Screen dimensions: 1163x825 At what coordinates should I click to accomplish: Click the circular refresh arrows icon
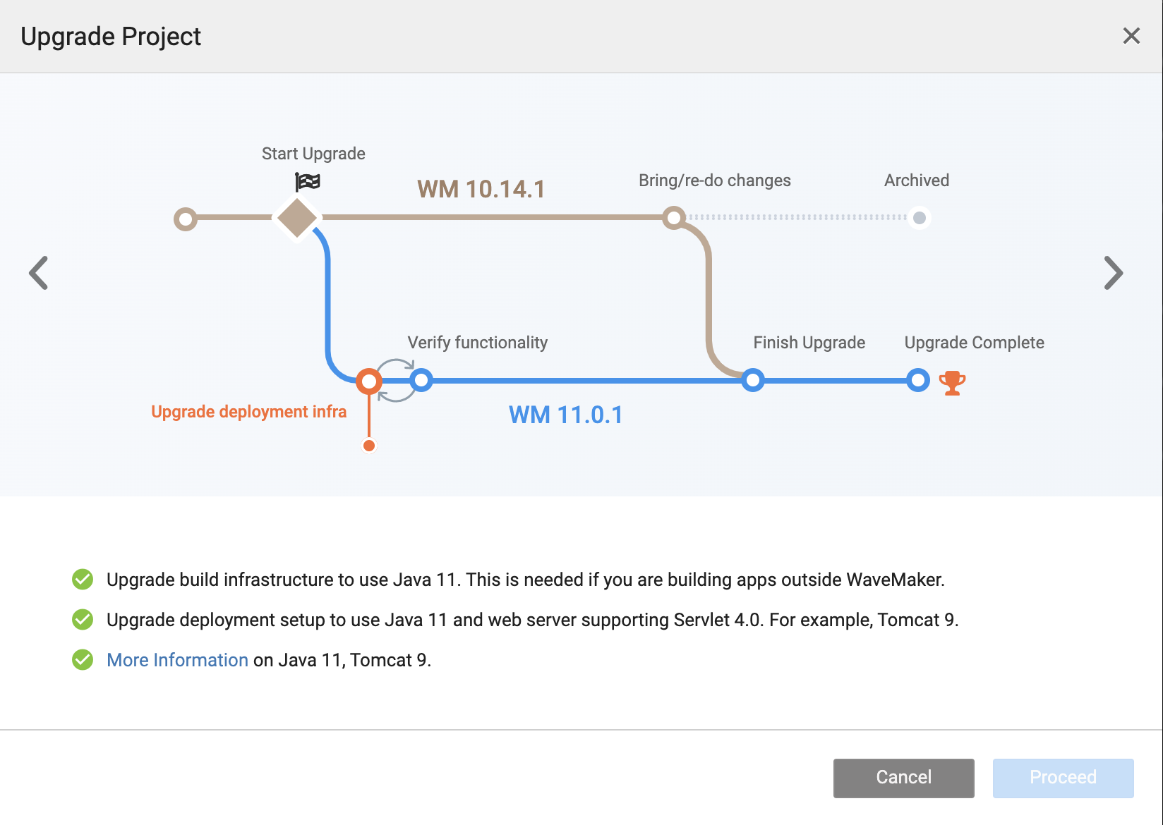click(x=395, y=381)
